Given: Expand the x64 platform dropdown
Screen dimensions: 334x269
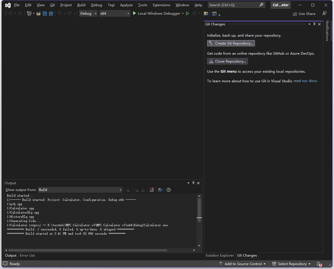Looking at the screenshot, I should pyautogui.click(x=115, y=14).
